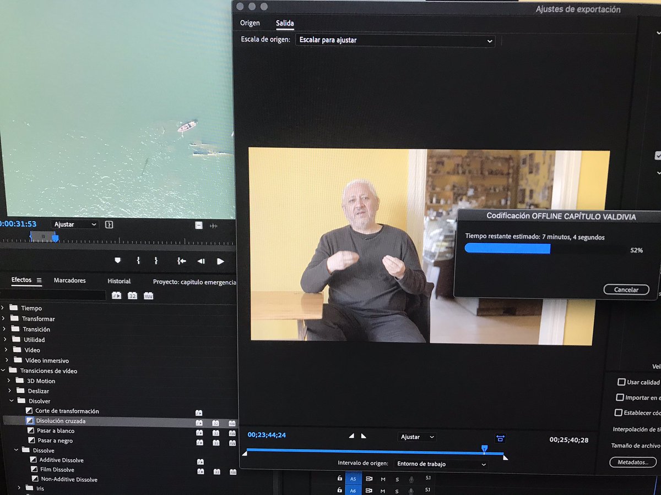Open the Efectos panel hamburger menu

coord(39,280)
